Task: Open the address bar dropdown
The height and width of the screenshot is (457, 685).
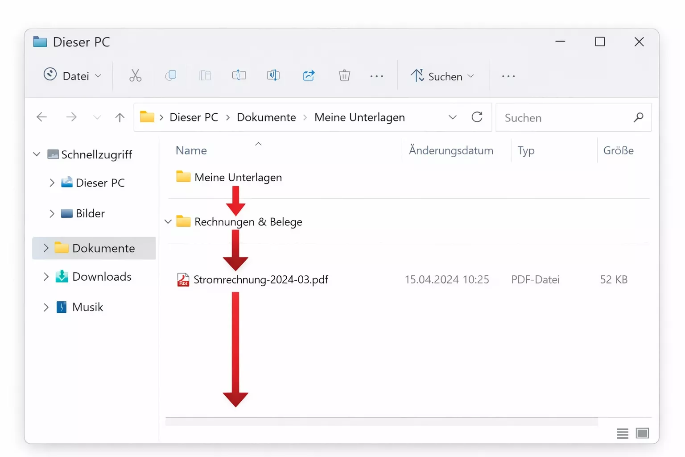Action: [x=452, y=117]
